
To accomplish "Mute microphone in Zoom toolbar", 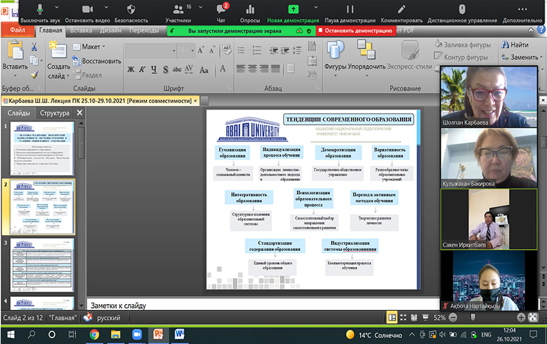I will point(40,10).
